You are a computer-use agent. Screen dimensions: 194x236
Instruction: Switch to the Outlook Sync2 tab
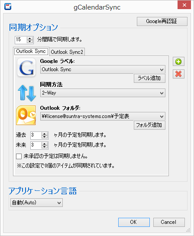pos(67,52)
